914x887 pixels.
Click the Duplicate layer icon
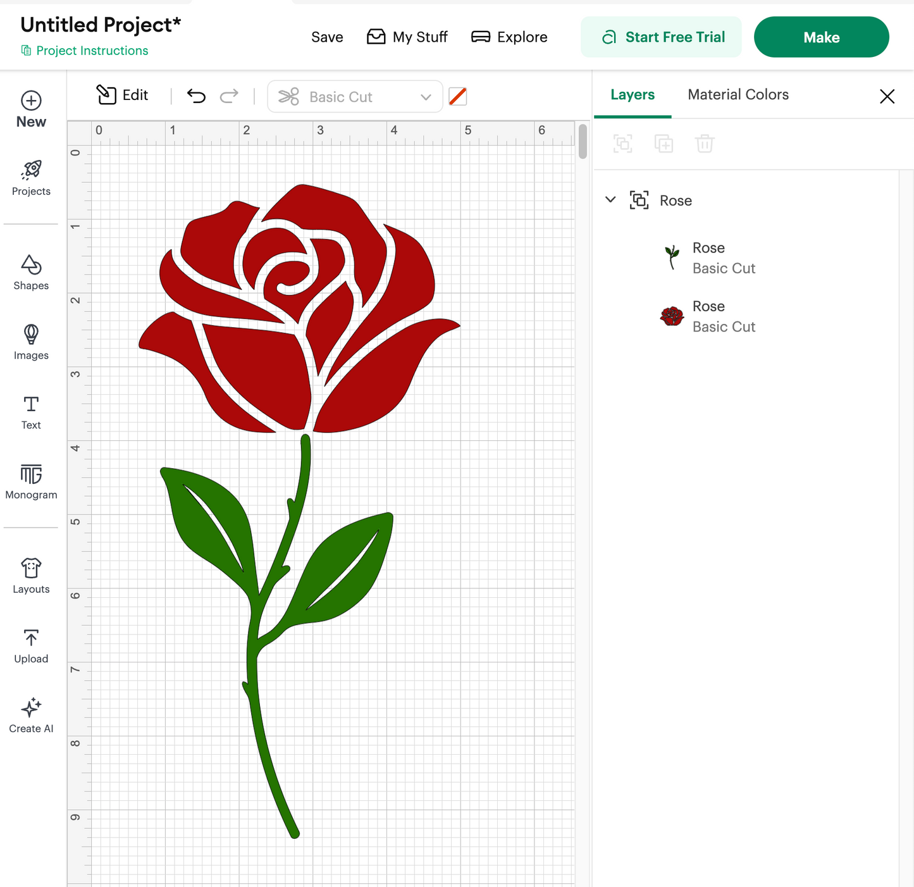(664, 144)
